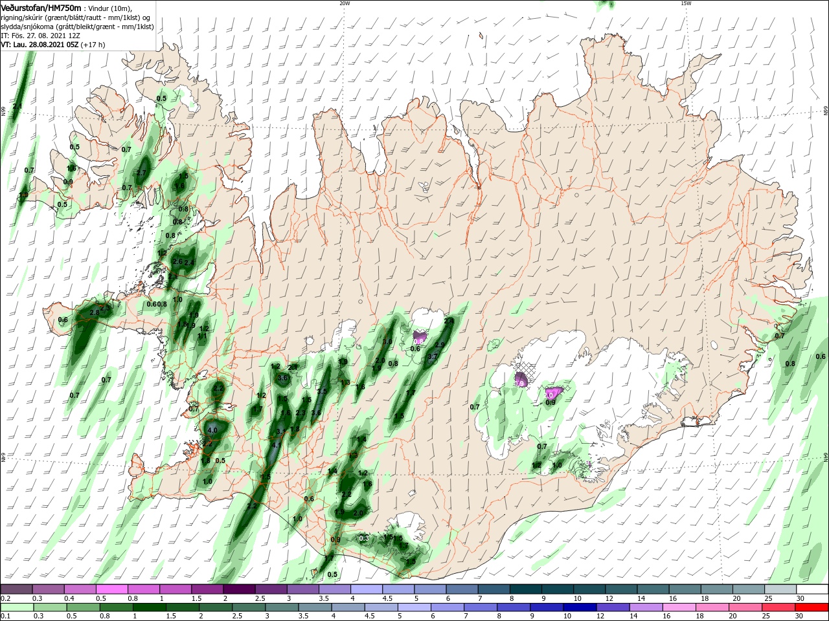The width and height of the screenshot is (829, 621).
Task: Click the 4.0 precipitation value near Reykjavík
Action: [x=212, y=430]
